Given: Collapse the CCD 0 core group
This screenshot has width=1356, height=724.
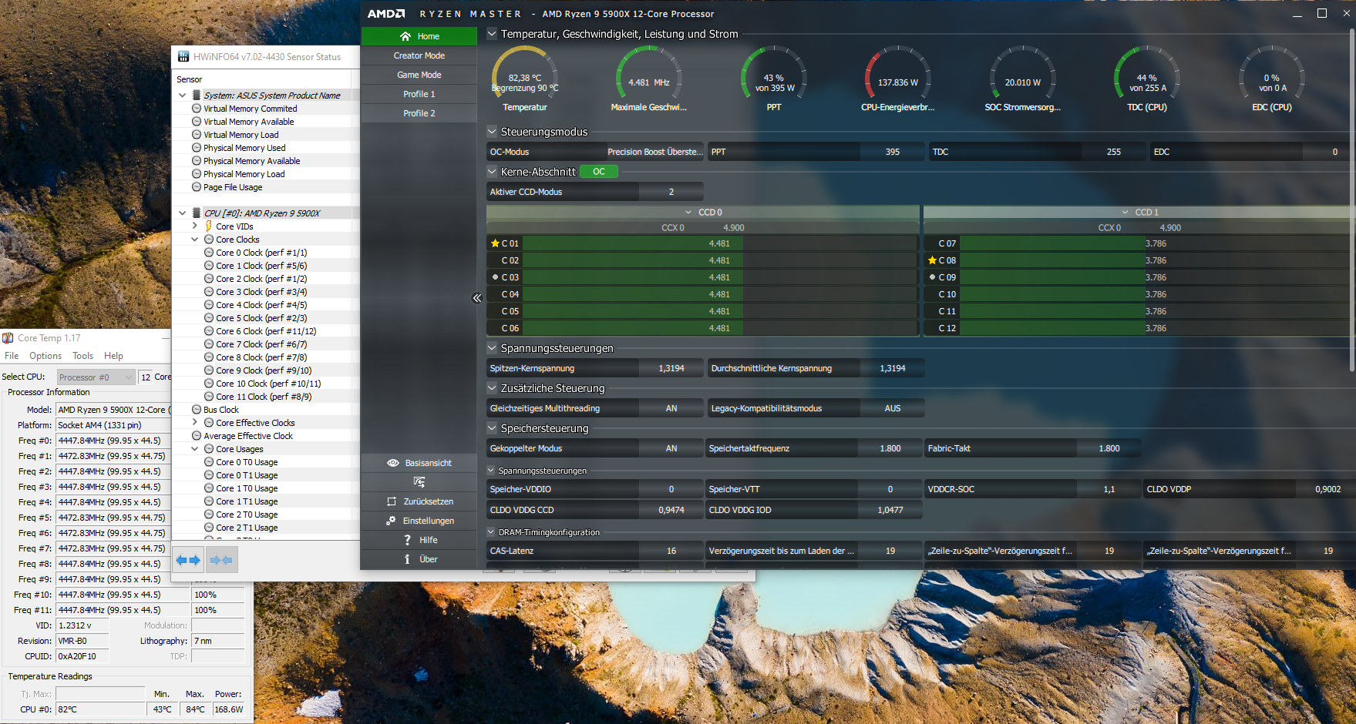Looking at the screenshot, I should coord(688,212).
